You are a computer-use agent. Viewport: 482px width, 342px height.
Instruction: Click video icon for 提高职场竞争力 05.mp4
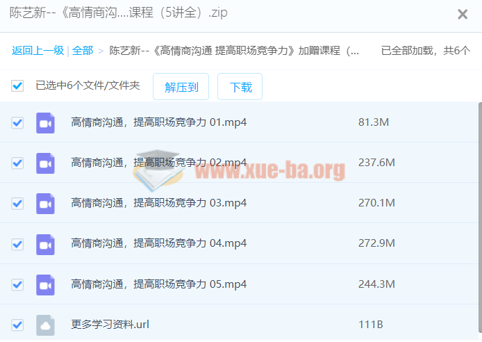[45, 284]
